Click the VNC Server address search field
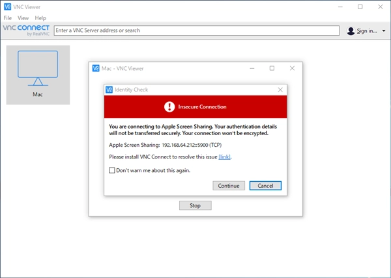This screenshot has width=391, height=278. [197, 31]
